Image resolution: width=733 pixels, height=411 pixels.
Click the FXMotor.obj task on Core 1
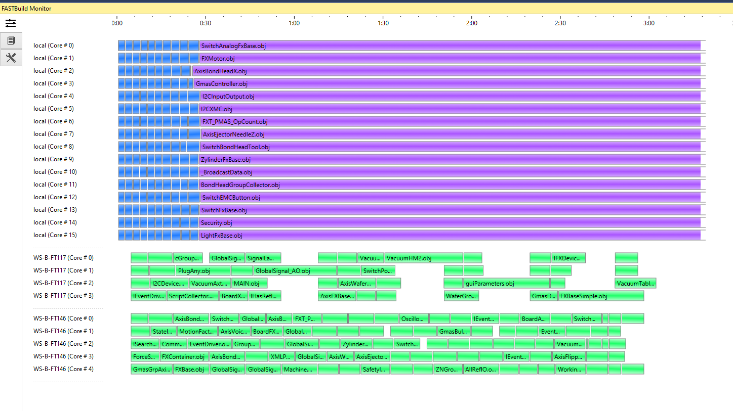coord(354,58)
